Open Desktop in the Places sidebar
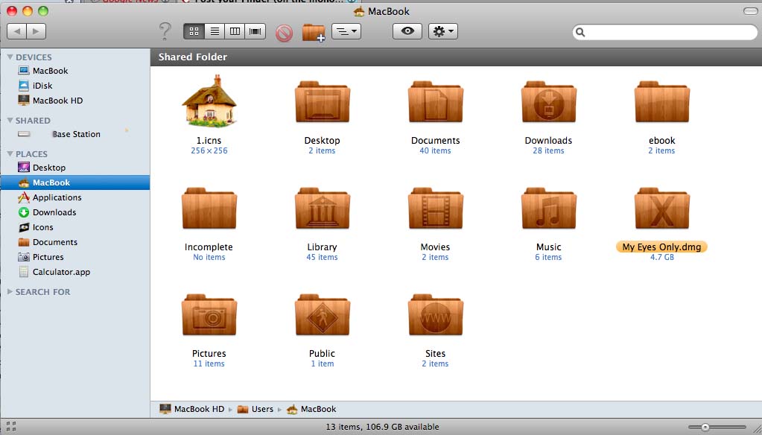 pyautogui.click(x=74, y=168)
